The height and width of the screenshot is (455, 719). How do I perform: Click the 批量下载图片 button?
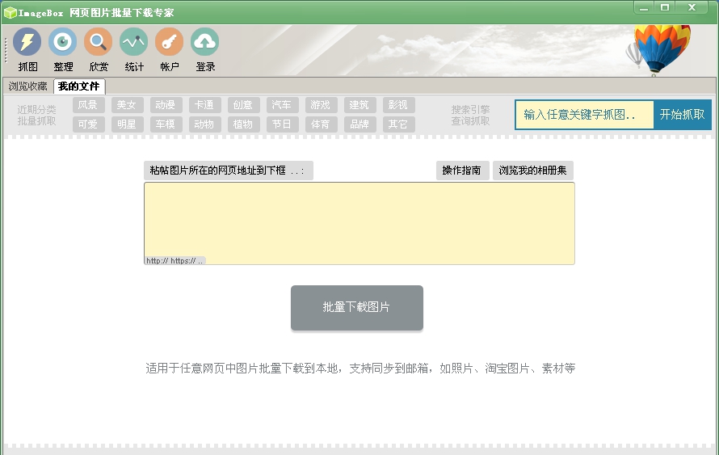357,308
